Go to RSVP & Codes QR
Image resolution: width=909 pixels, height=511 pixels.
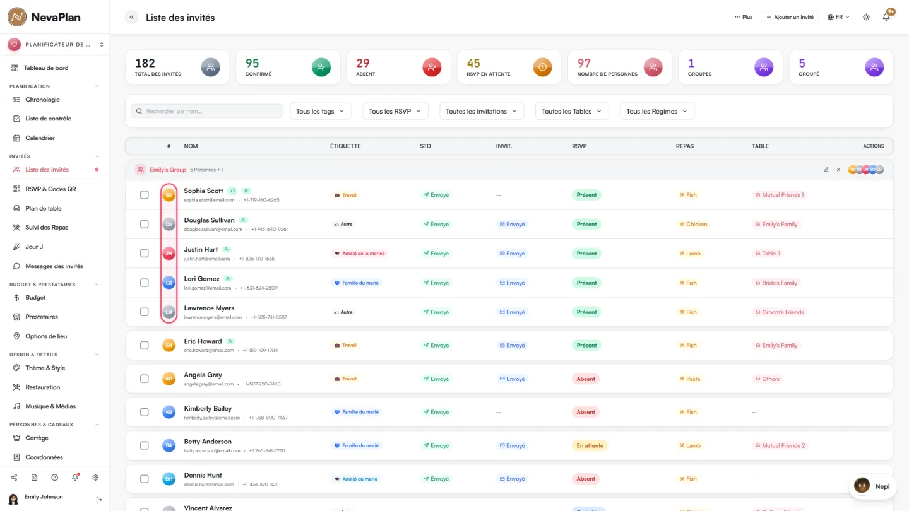point(50,189)
